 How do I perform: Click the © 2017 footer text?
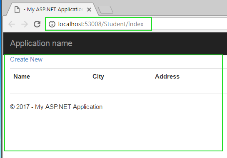(x=56, y=107)
